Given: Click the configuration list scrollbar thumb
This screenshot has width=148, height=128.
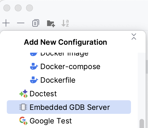Looking at the screenshot, I should pyautogui.click(x=142, y=123).
